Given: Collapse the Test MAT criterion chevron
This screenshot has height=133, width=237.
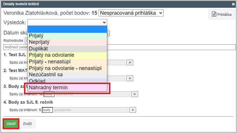Looking at the screenshot, I should (x=130, y=78).
